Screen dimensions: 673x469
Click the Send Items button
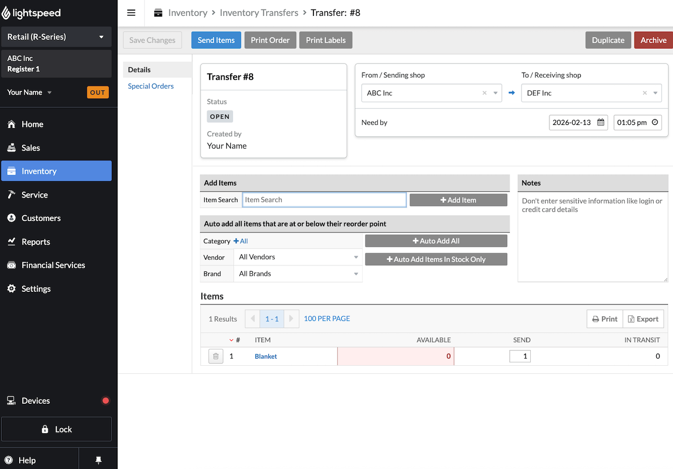coord(216,40)
